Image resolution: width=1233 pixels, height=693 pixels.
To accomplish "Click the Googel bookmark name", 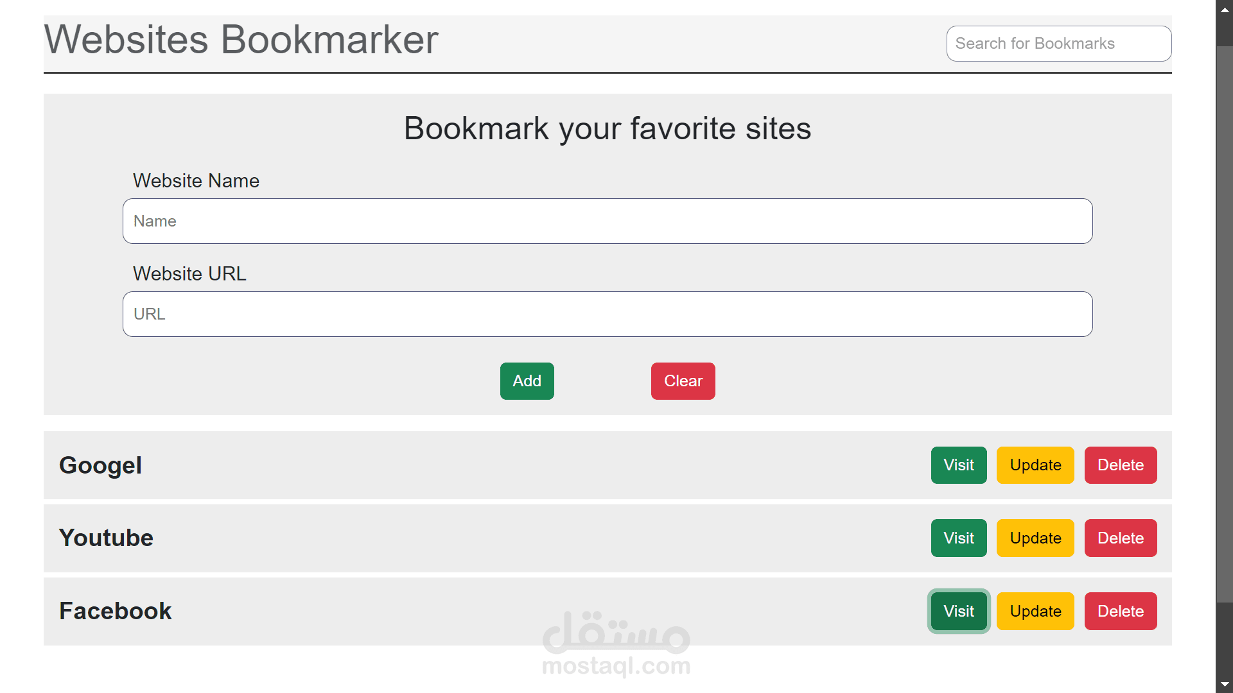I will pyautogui.click(x=100, y=466).
